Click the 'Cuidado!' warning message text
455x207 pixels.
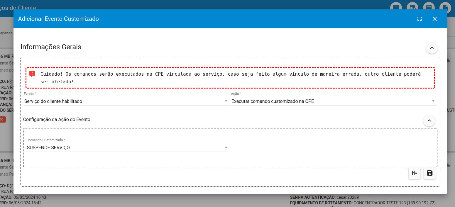coord(231,78)
